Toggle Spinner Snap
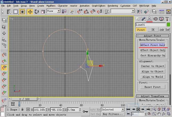Viewport: 172px width, 117px height. (100, 11)
